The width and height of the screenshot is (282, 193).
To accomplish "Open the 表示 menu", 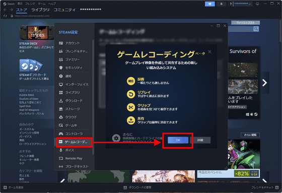I will tap(20, 4).
